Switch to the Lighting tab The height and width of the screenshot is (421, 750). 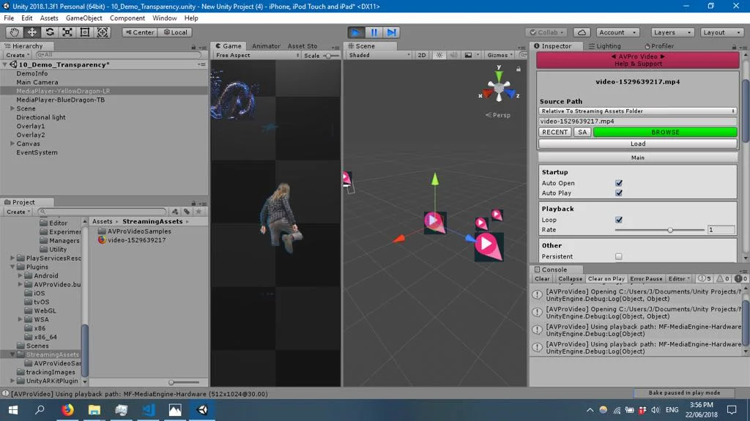(x=604, y=46)
